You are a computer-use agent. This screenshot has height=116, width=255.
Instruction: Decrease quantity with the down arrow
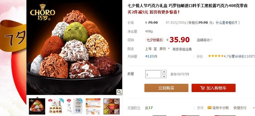click(164, 76)
